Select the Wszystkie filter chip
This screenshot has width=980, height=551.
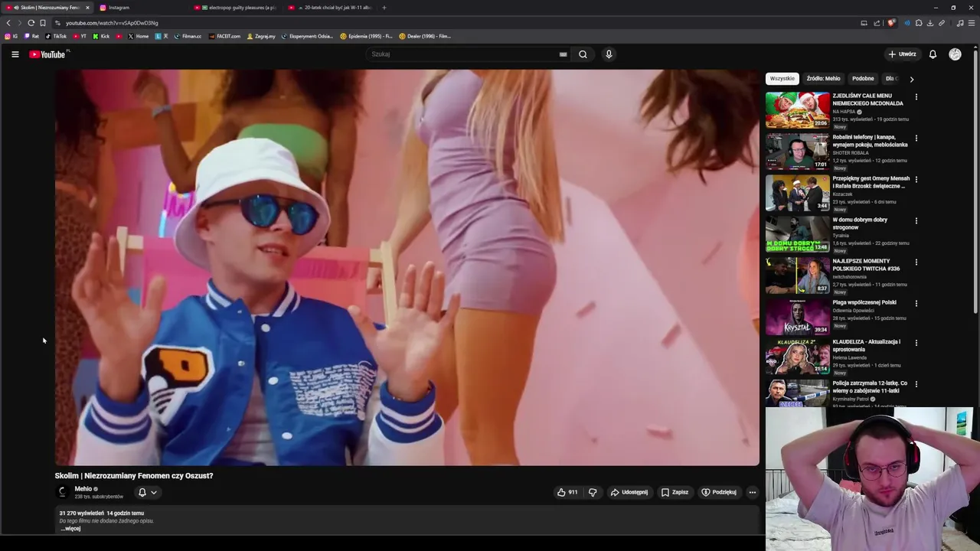tap(782, 79)
